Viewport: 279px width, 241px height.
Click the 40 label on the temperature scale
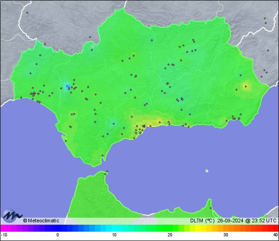(x=275, y=235)
